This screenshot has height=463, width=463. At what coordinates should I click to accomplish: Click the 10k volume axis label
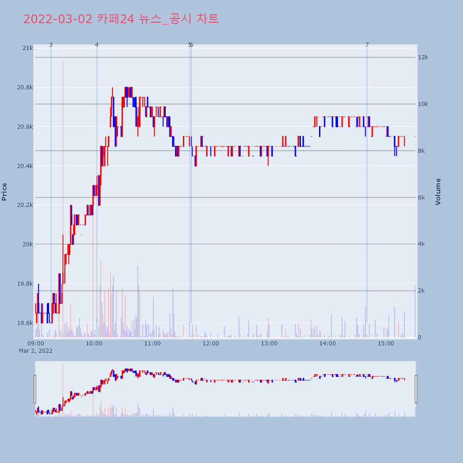click(423, 104)
